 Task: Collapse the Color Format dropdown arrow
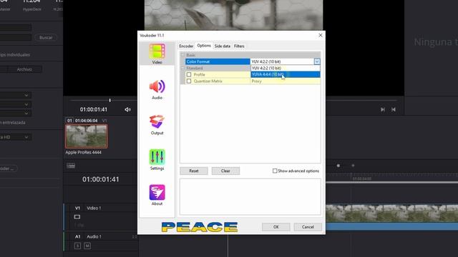317,62
